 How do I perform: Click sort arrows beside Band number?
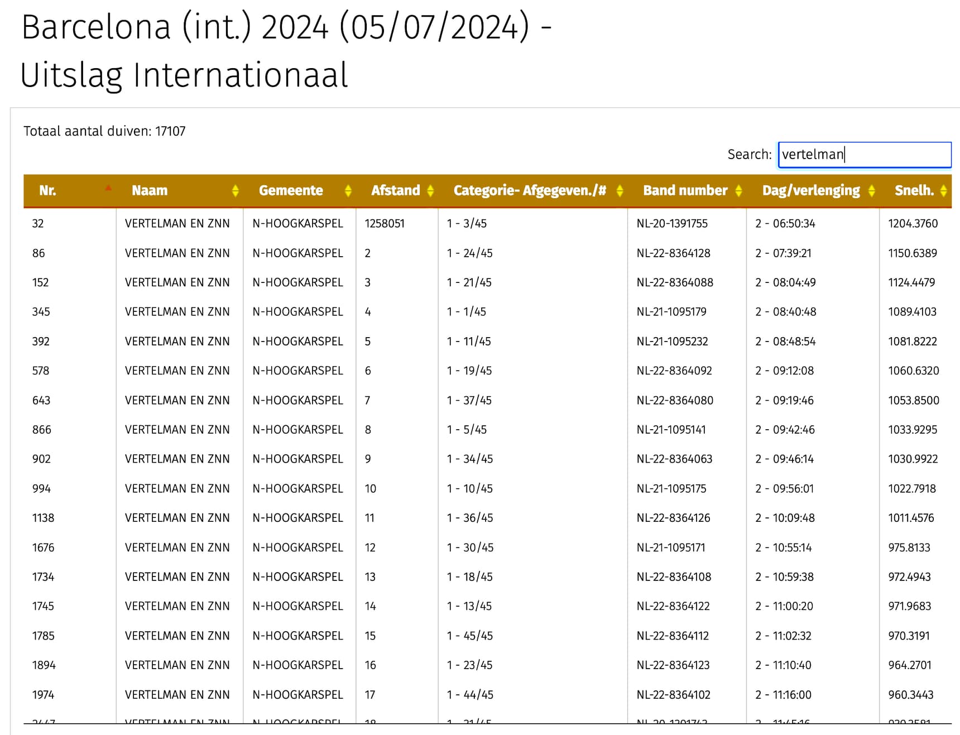pyautogui.click(x=738, y=191)
